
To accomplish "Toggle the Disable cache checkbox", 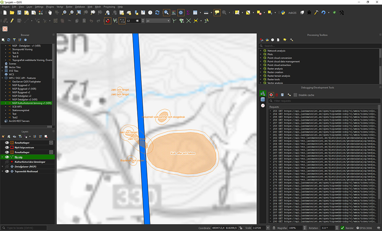I will (295, 95).
